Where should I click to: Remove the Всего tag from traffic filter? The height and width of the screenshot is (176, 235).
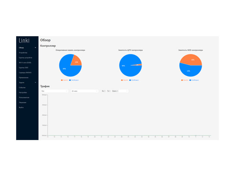(x=117, y=91)
